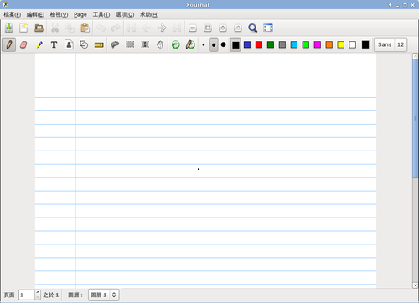
Task: Create a new journal with New icon
Action: (x=23, y=28)
